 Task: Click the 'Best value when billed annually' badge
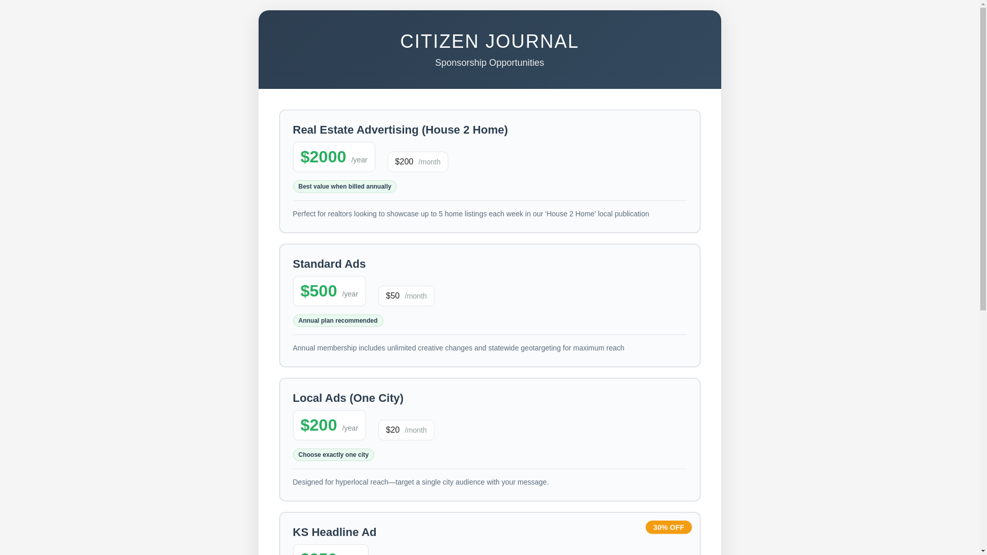click(344, 187)
